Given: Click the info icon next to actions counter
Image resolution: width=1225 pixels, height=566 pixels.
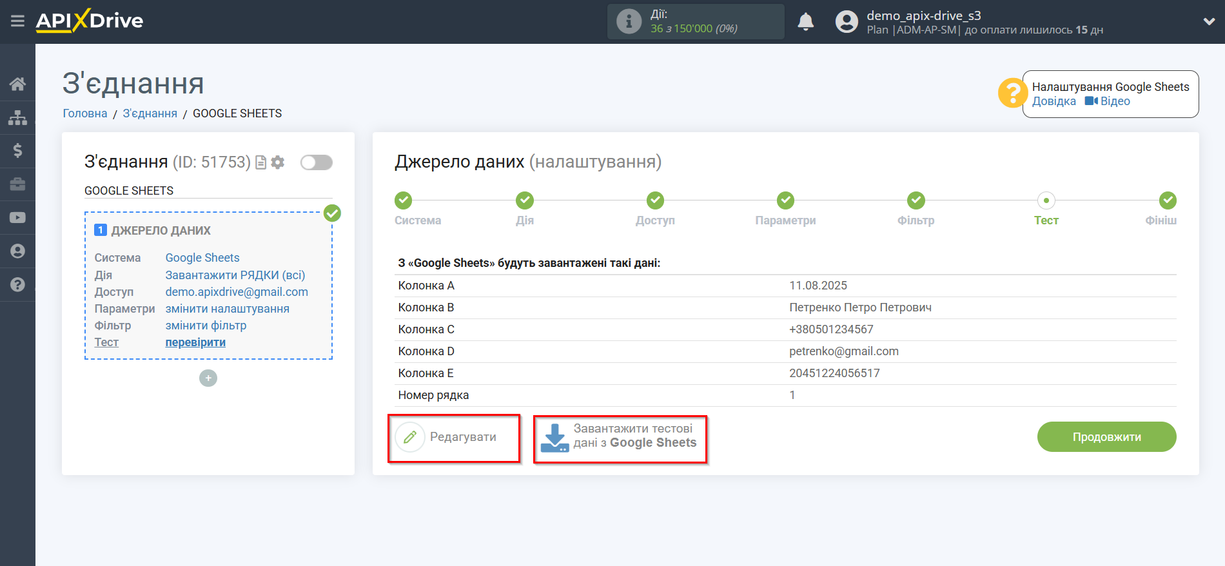Looking at the screenshot, I should (629, 21).
